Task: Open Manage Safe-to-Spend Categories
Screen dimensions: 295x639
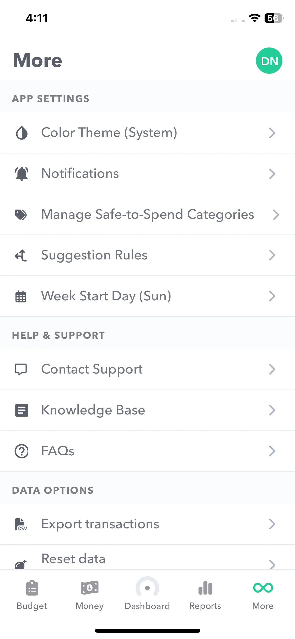Action: tap(147, 215)
